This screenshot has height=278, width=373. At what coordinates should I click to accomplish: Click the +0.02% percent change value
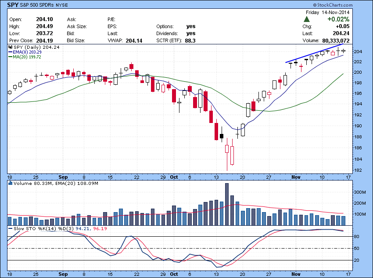coord(338,19)
